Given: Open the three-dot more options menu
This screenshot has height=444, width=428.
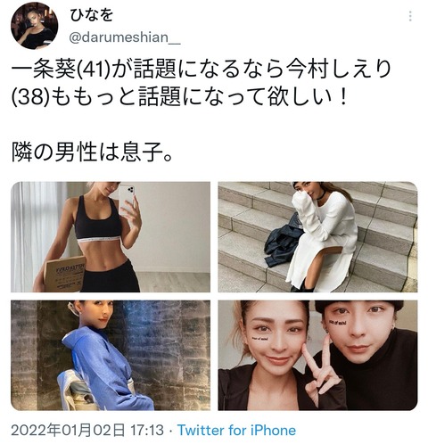Looking at the screenshot, I should [x=410, y=16].
